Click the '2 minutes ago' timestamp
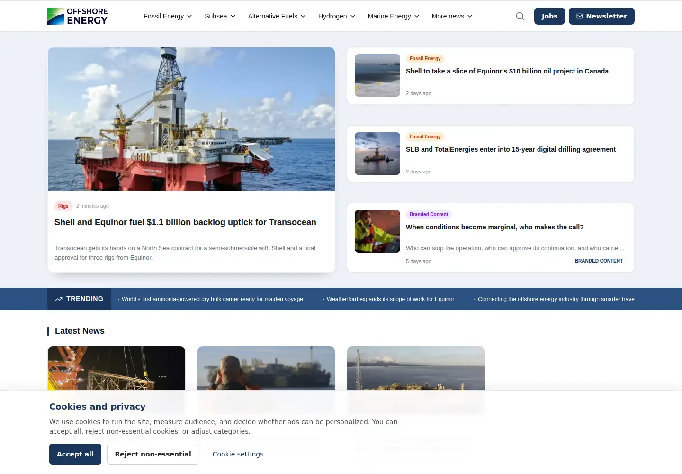682x474 pixels. click(92, 206)
